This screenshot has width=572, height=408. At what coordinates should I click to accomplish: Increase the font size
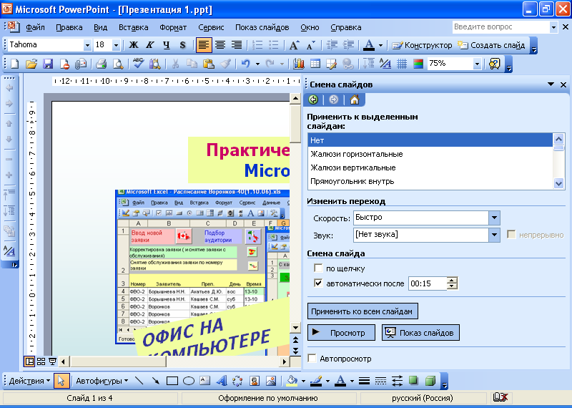[x=294, y=45]
